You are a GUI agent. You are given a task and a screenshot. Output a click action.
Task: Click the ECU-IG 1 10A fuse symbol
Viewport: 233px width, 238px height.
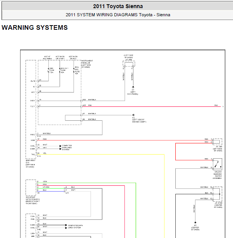point(60,70)
